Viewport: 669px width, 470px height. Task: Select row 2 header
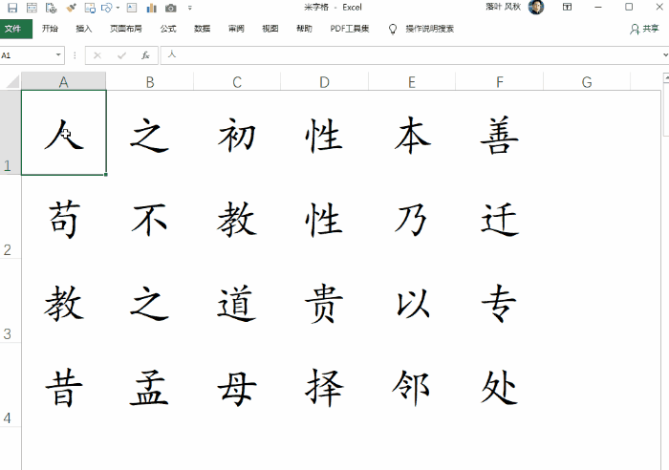point(11,217)
